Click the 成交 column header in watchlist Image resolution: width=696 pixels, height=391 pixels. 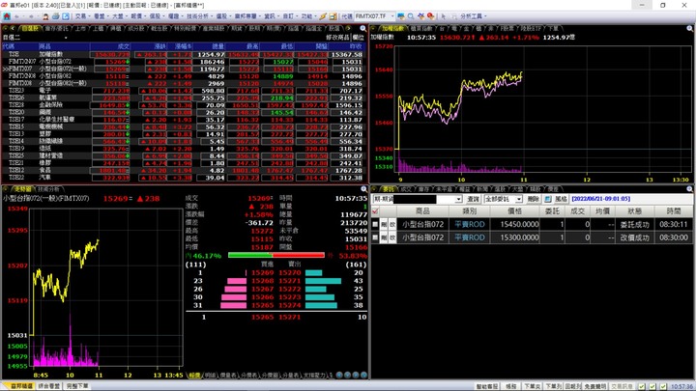[110, 46]
